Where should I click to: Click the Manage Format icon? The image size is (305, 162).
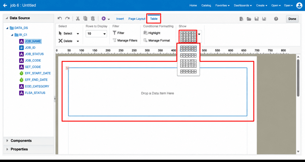pos(145,40)
